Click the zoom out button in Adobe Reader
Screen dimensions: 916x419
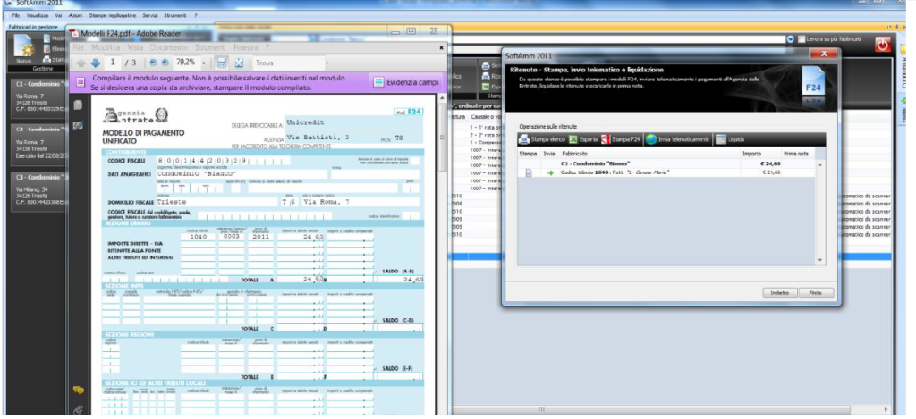[x=153, y=63]
